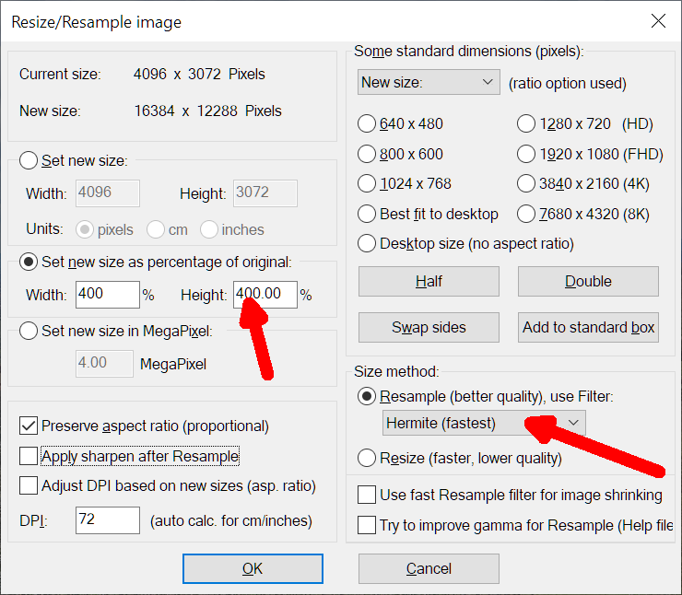Image resolution: width=682 pixels, height=595 pixels.
Task: Select 3840 x 2160 (4K) dimension
Action: click(x=526, y=183)
